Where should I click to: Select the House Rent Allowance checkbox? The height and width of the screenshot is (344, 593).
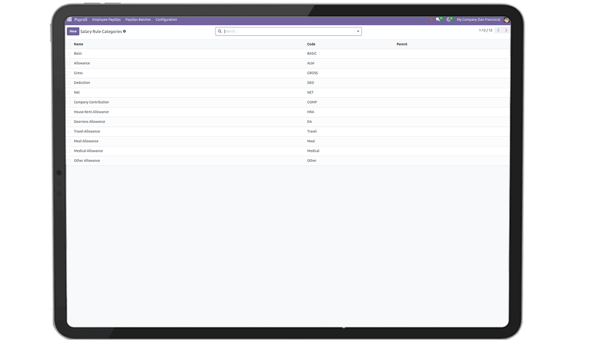(x=69, y=112)
